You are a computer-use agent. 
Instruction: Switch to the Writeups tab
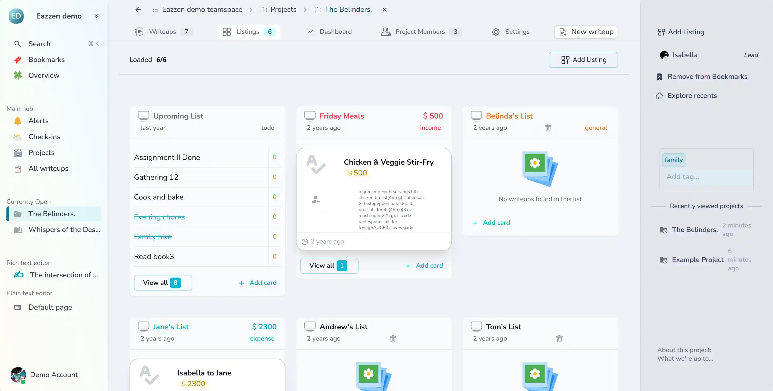[162, 32]
